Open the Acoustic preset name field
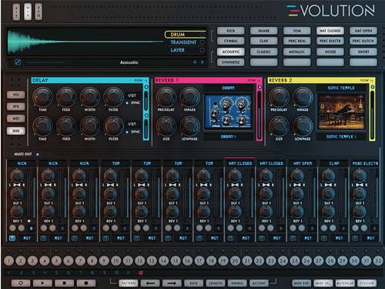Image resolution: width=385 pixels, height=289 pixels. point(129,62)
